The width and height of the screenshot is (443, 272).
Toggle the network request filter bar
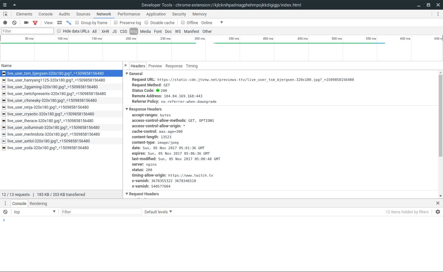click(35, 23)
